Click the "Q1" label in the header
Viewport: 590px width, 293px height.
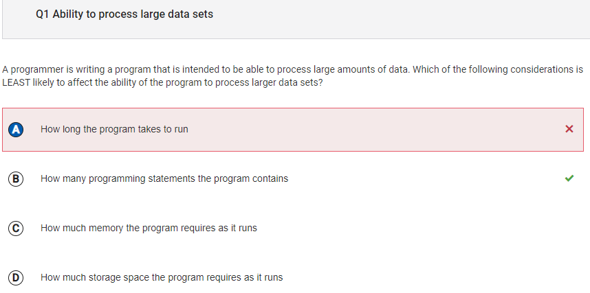tap(42, 14)
